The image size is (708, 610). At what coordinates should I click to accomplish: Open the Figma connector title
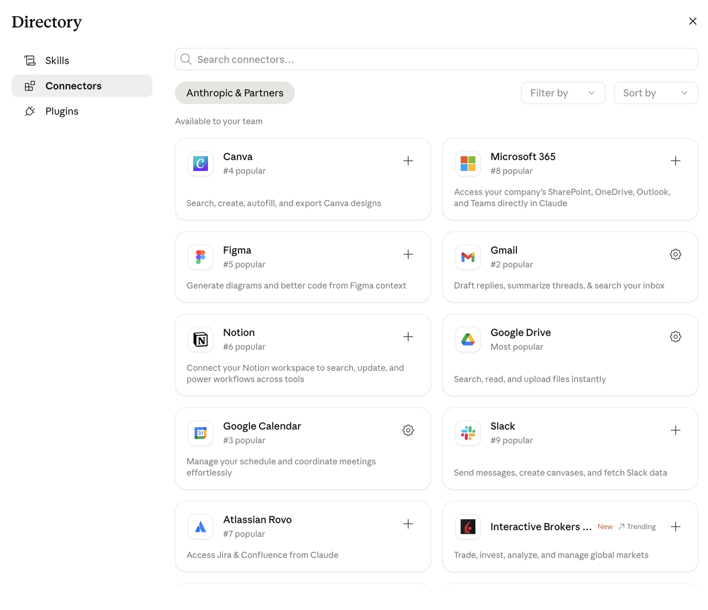(x=237, y=250)
